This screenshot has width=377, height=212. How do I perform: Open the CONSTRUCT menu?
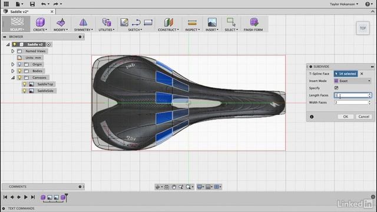click(x=168, y=30)
